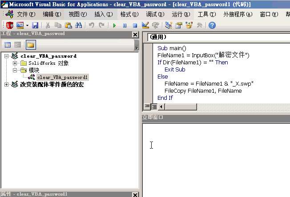The image size is (290, 197).
Task: Click the code pane horizontal scrollbar thumb
Action: 181,106
